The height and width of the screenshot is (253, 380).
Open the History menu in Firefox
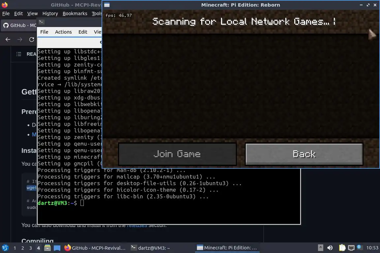coord(50,14)
